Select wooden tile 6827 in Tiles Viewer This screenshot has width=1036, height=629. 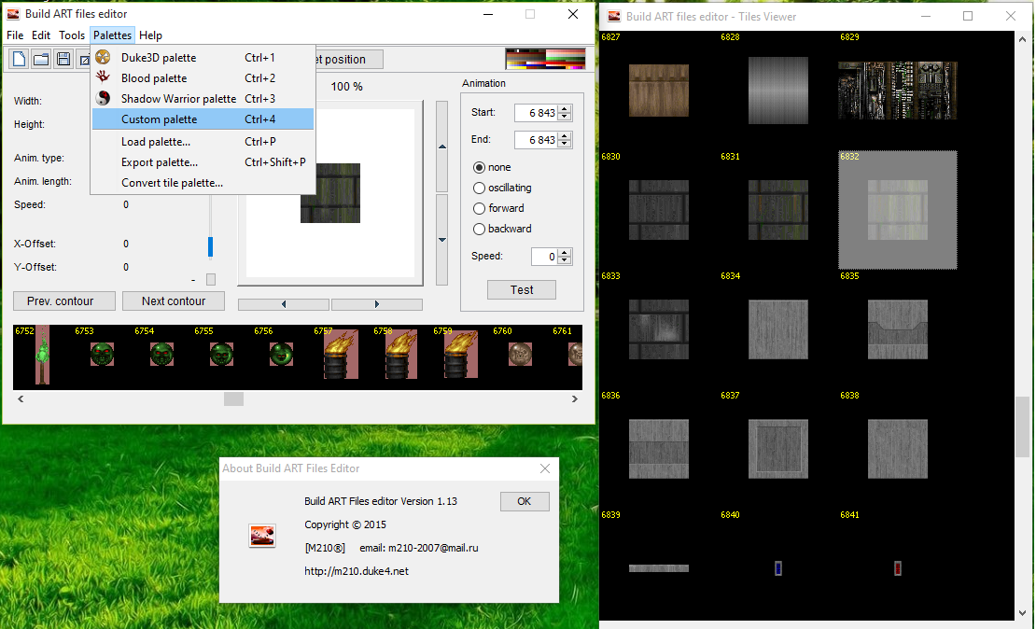pos(659,91)
